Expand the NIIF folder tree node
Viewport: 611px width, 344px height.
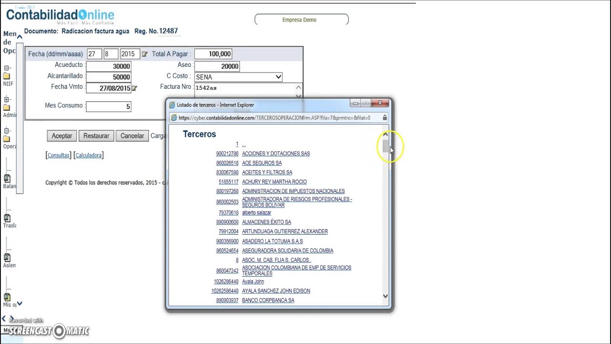pos(7,68)
